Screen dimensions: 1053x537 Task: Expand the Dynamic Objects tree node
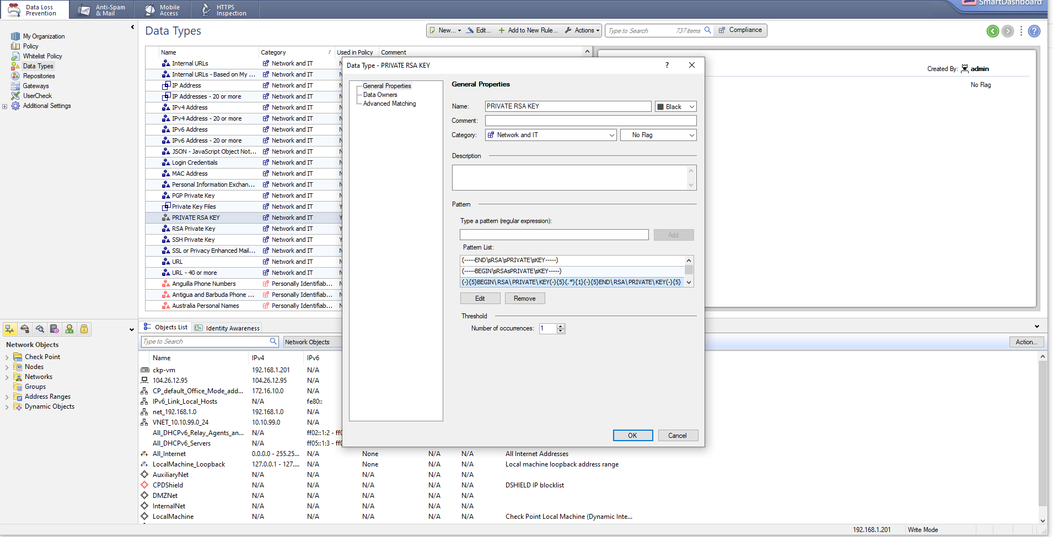(x=7, y=406)
